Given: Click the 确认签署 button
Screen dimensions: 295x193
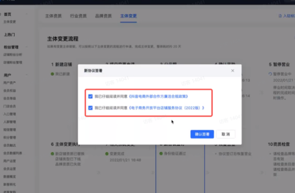Looking at the screenshot, I should point(202,134).
